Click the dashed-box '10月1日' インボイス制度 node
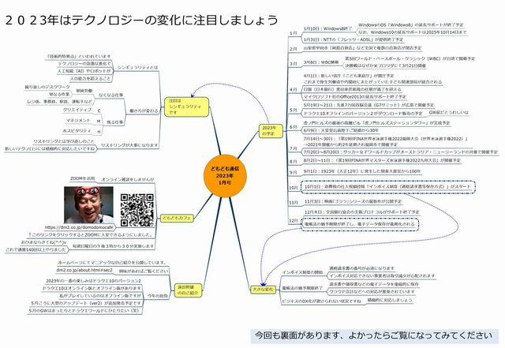This screenshot has width=505, height=348. tap(387, 187)
